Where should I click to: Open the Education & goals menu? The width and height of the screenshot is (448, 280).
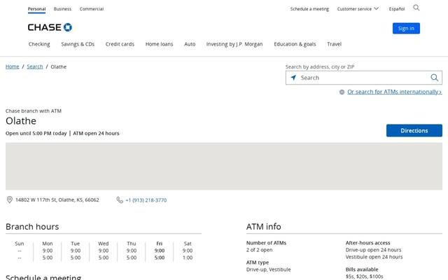click(295, 44)
